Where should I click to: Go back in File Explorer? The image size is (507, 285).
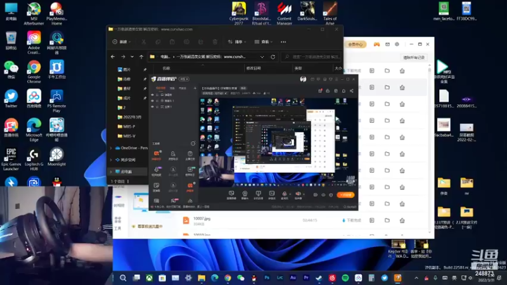[x=113, y=56]
